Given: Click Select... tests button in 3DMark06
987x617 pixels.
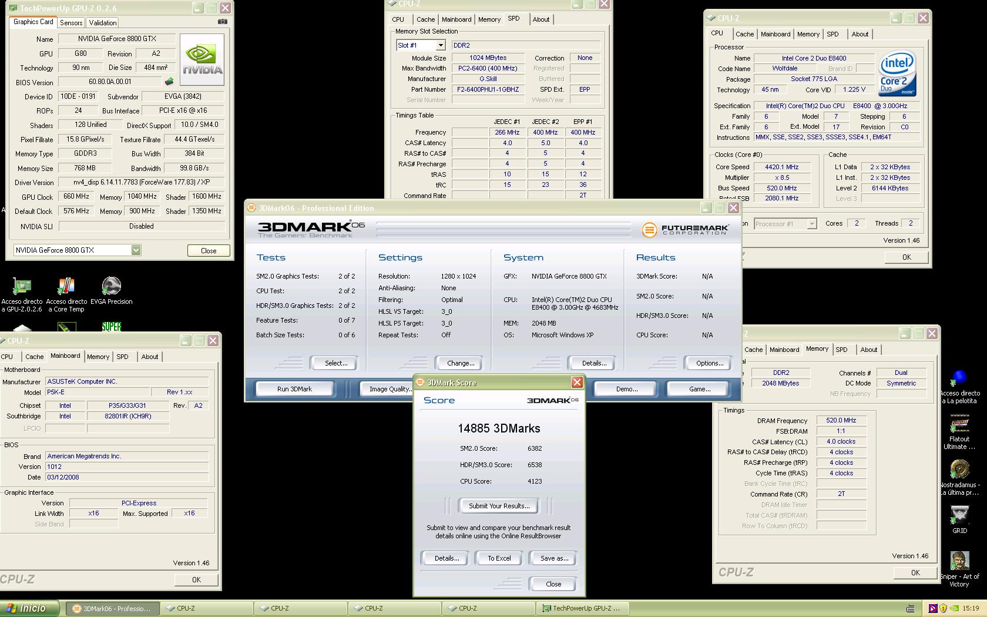Looking at the screenshot, I should click(x=336, y=363).
